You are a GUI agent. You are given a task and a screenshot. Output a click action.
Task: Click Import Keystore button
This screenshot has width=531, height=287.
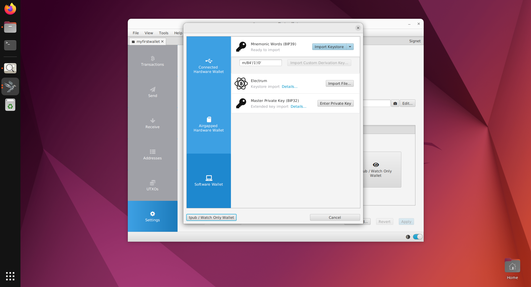(x=329, y=47)
